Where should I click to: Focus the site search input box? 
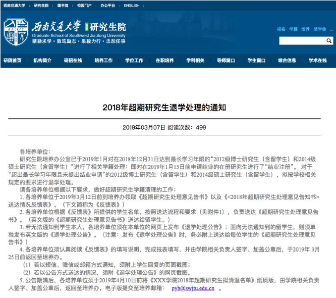[302, 41]
